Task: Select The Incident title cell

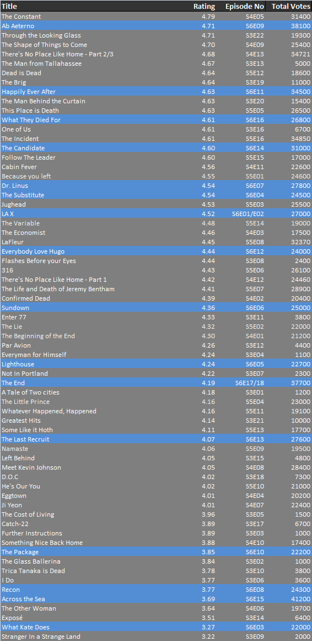Action: point(20,139)
